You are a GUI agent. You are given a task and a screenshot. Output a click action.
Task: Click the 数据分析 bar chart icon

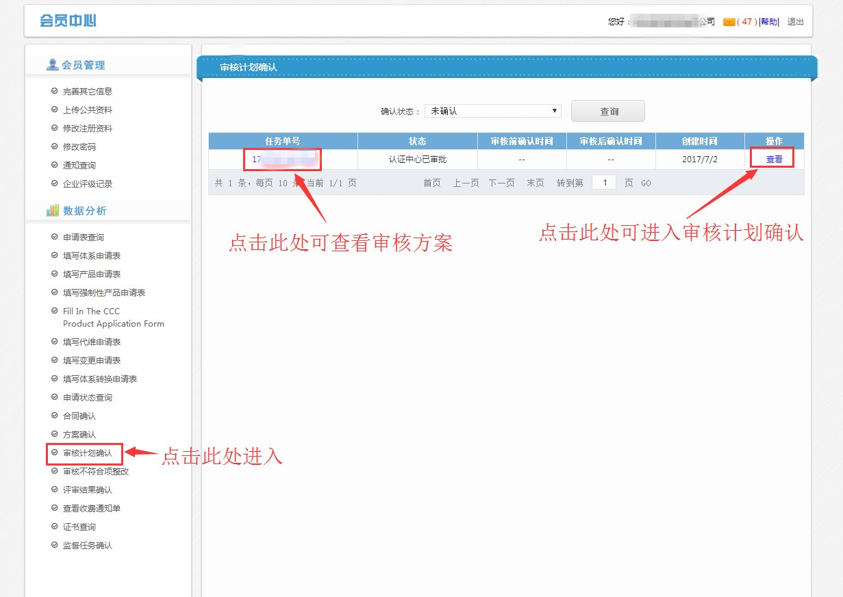[53, 211]
